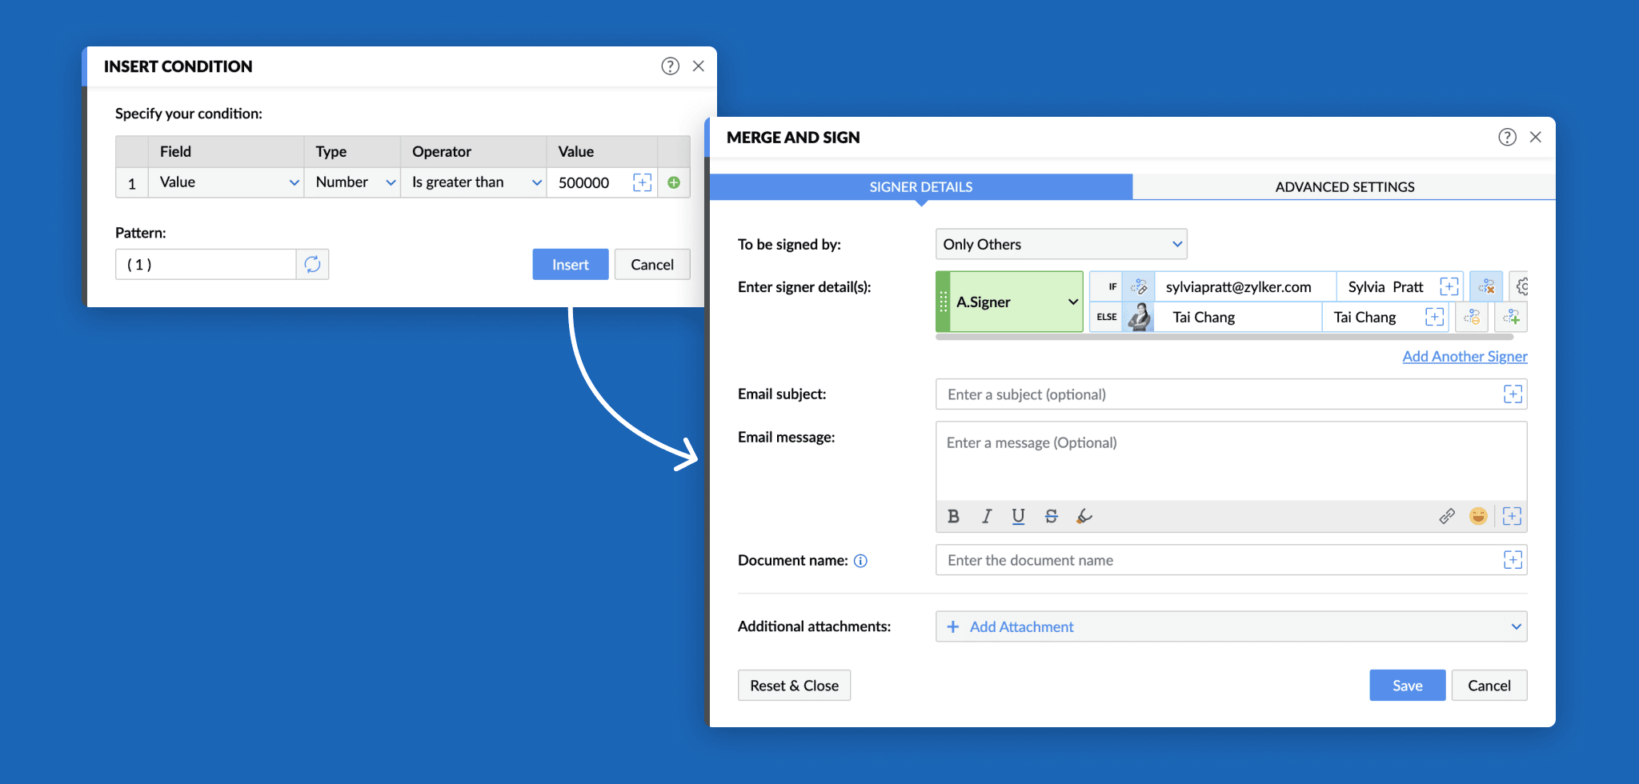1639x784 pixels.
Task: Toggle strikethrough in the message toolbar
Action: point(1051,516)
